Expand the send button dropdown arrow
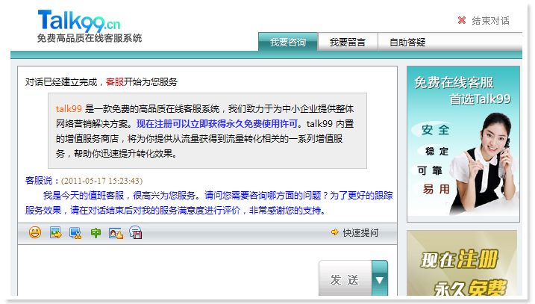This screenshot has width=535, height=304. [x=380, y=279]
